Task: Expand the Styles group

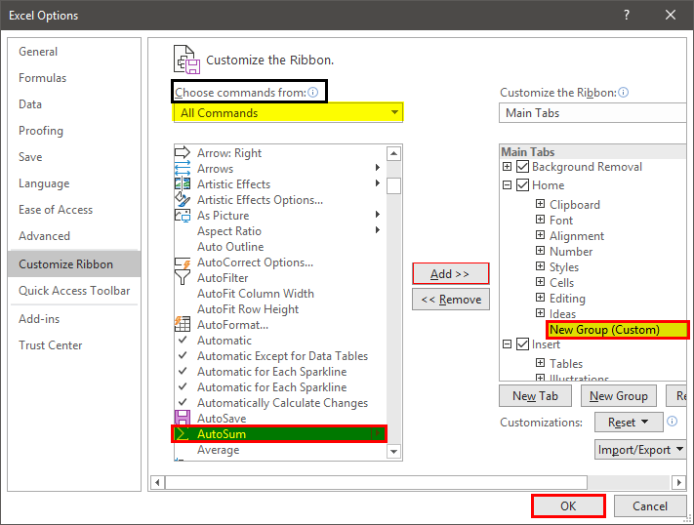Action: [x=540, y=266]
